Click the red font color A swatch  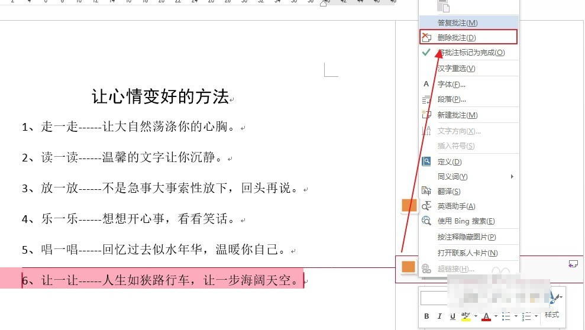486,316
